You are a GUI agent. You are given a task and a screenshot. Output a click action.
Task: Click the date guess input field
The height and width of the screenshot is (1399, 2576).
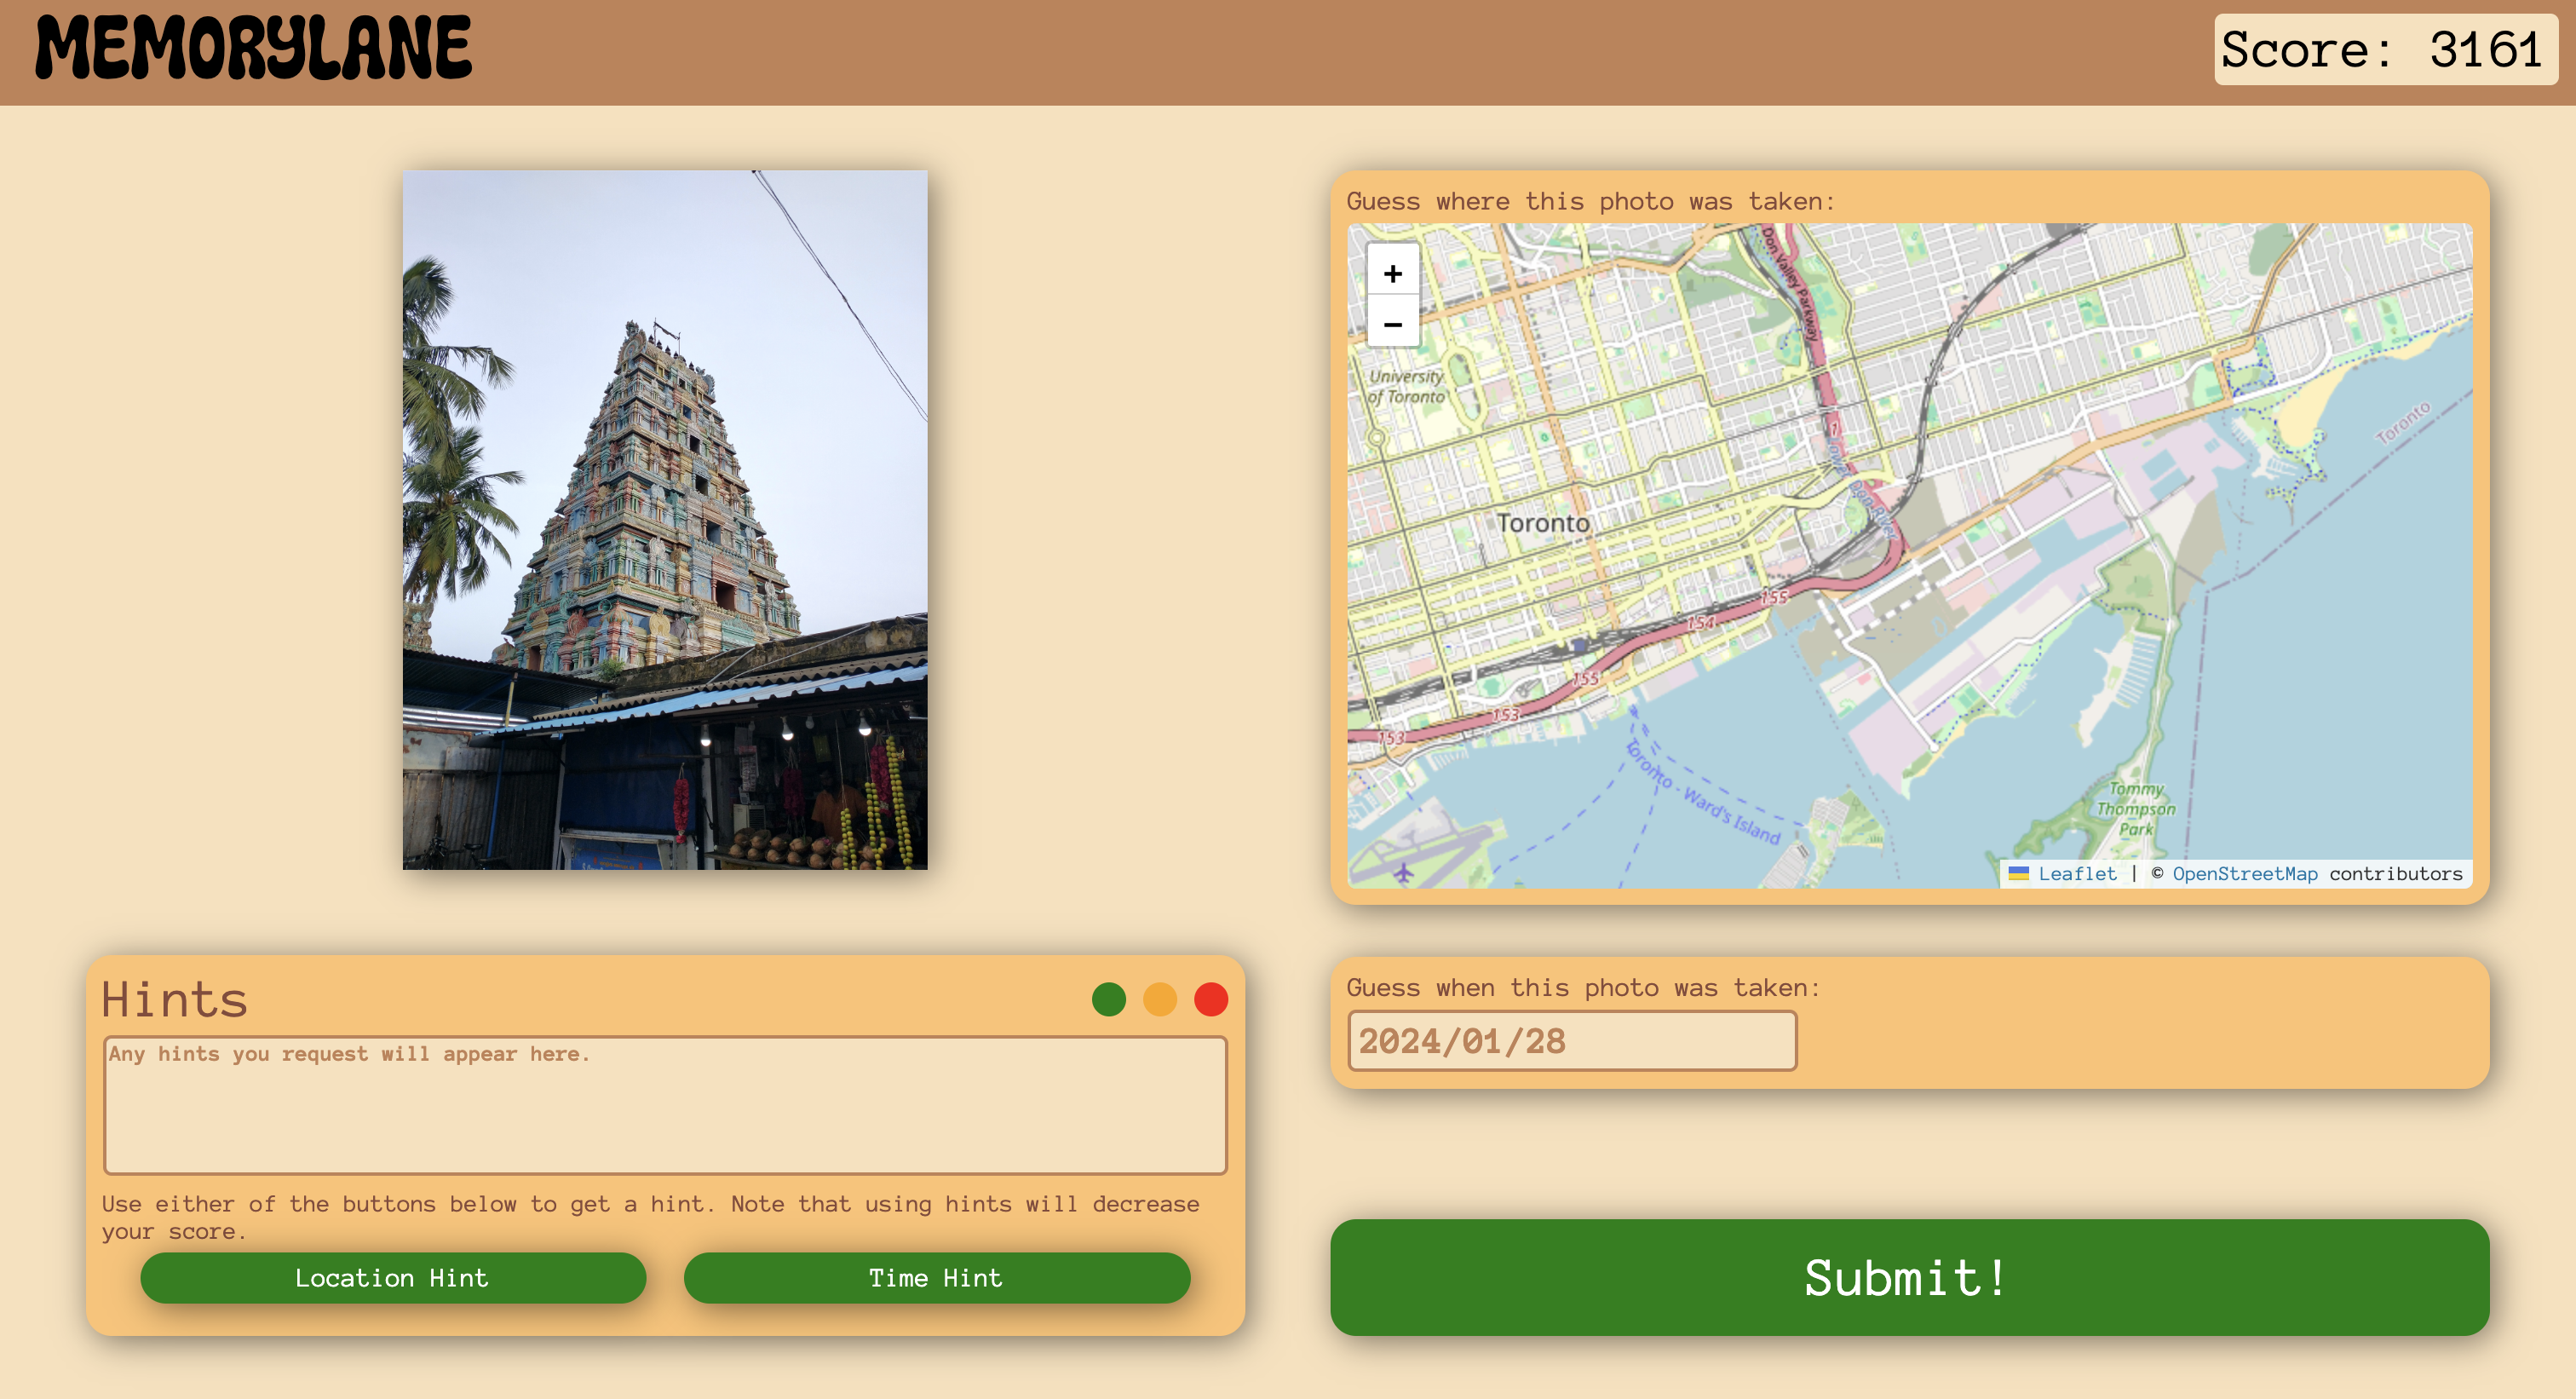click(1571, 1040)
